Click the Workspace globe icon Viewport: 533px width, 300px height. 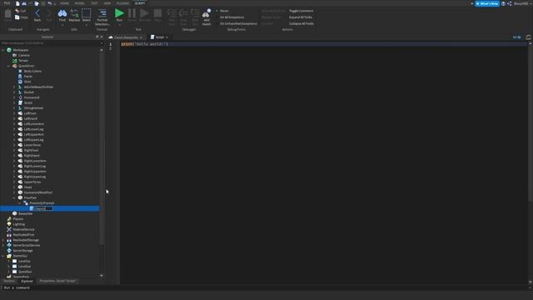(9, 50)
